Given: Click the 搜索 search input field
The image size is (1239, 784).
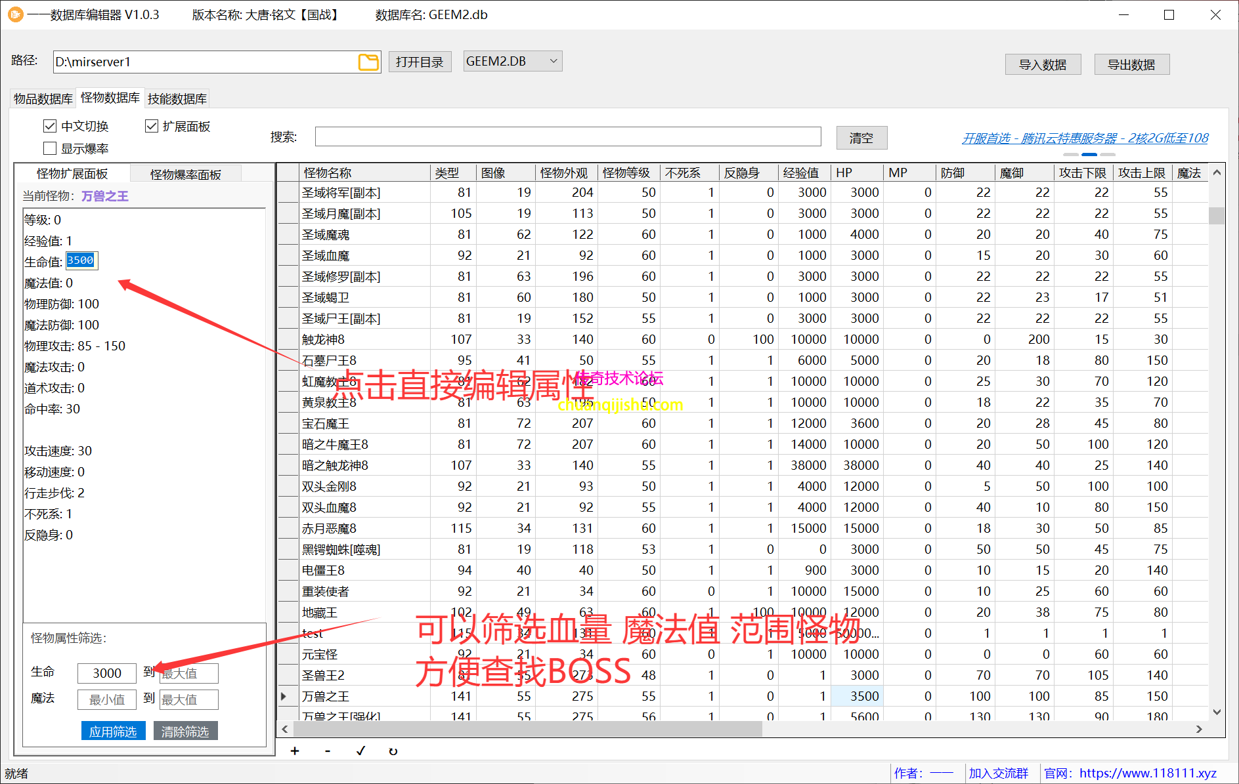Looking at the screenshot, I should click(x=567, y=136).
